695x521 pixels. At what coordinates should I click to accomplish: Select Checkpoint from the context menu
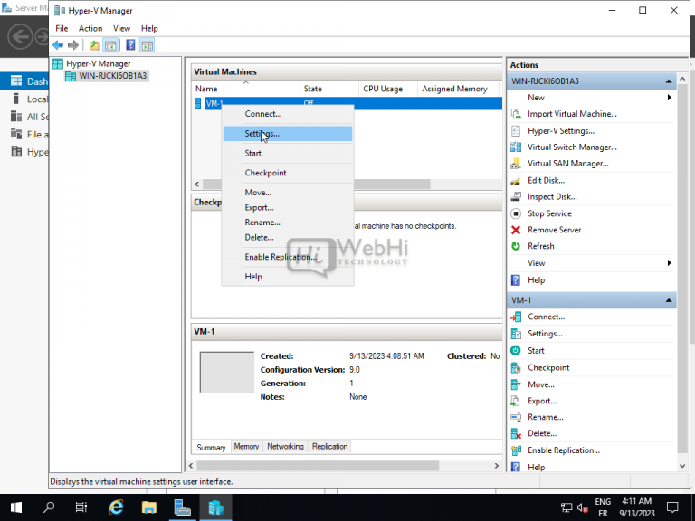[x=265, y=173]
